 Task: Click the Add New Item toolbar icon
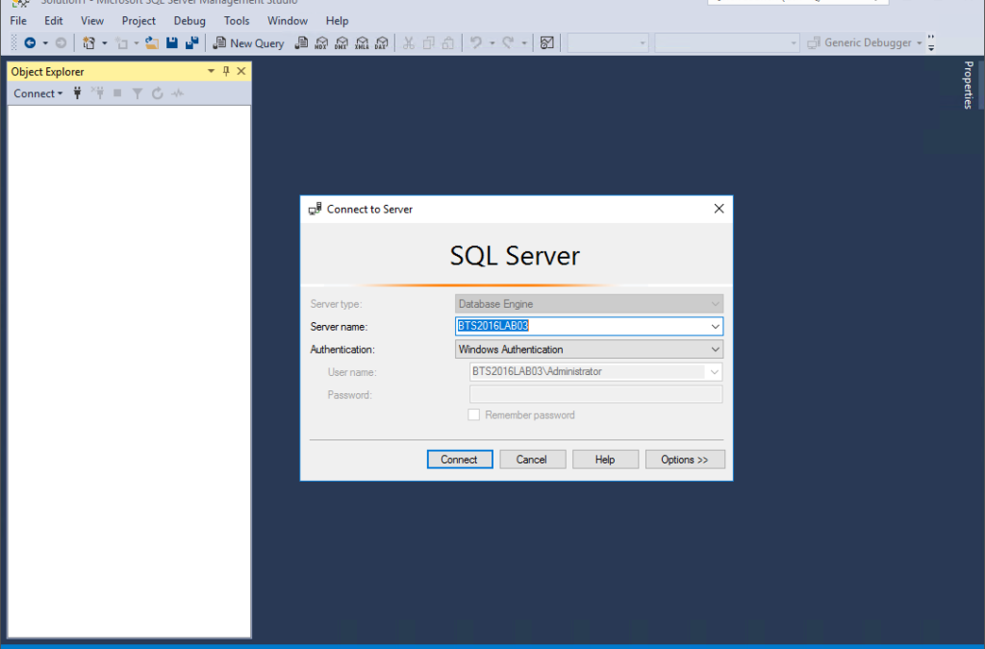(122, 42)
